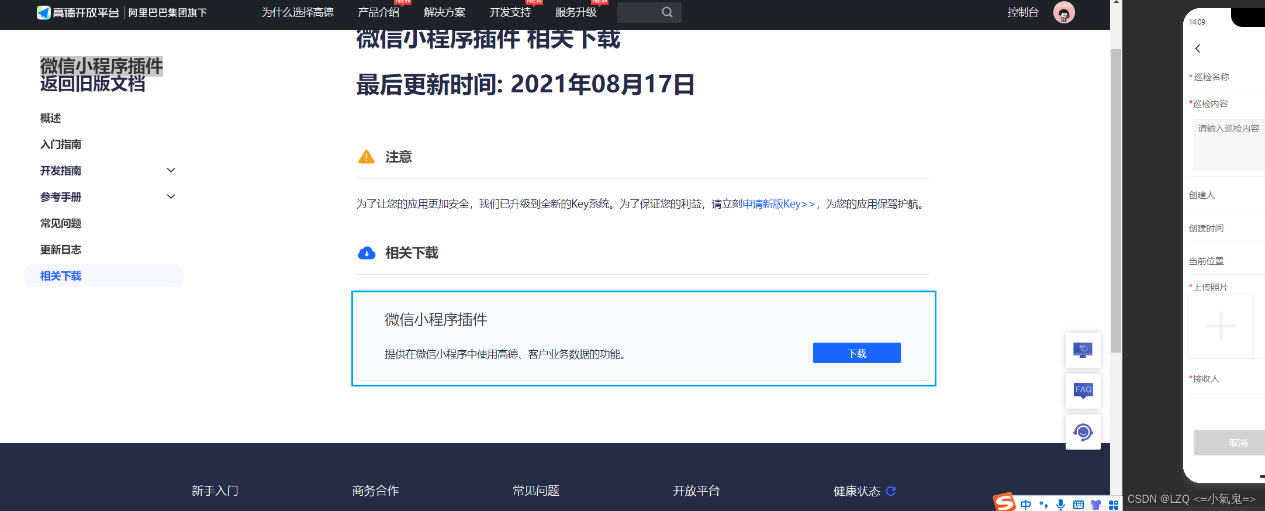Click the back arrow in phone preview

pyautogui.click(x=1198, y=49)
